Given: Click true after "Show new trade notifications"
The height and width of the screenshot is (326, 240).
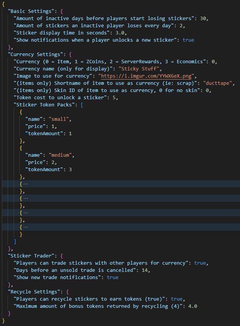Looking at the screenshot, I should point(112,278).
